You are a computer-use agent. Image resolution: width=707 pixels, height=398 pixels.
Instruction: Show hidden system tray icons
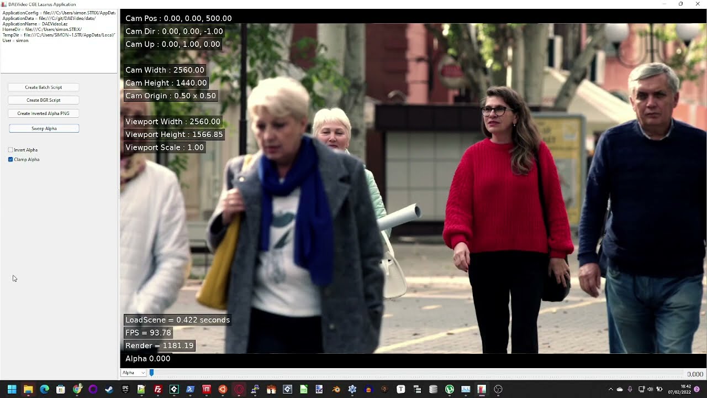610,389
